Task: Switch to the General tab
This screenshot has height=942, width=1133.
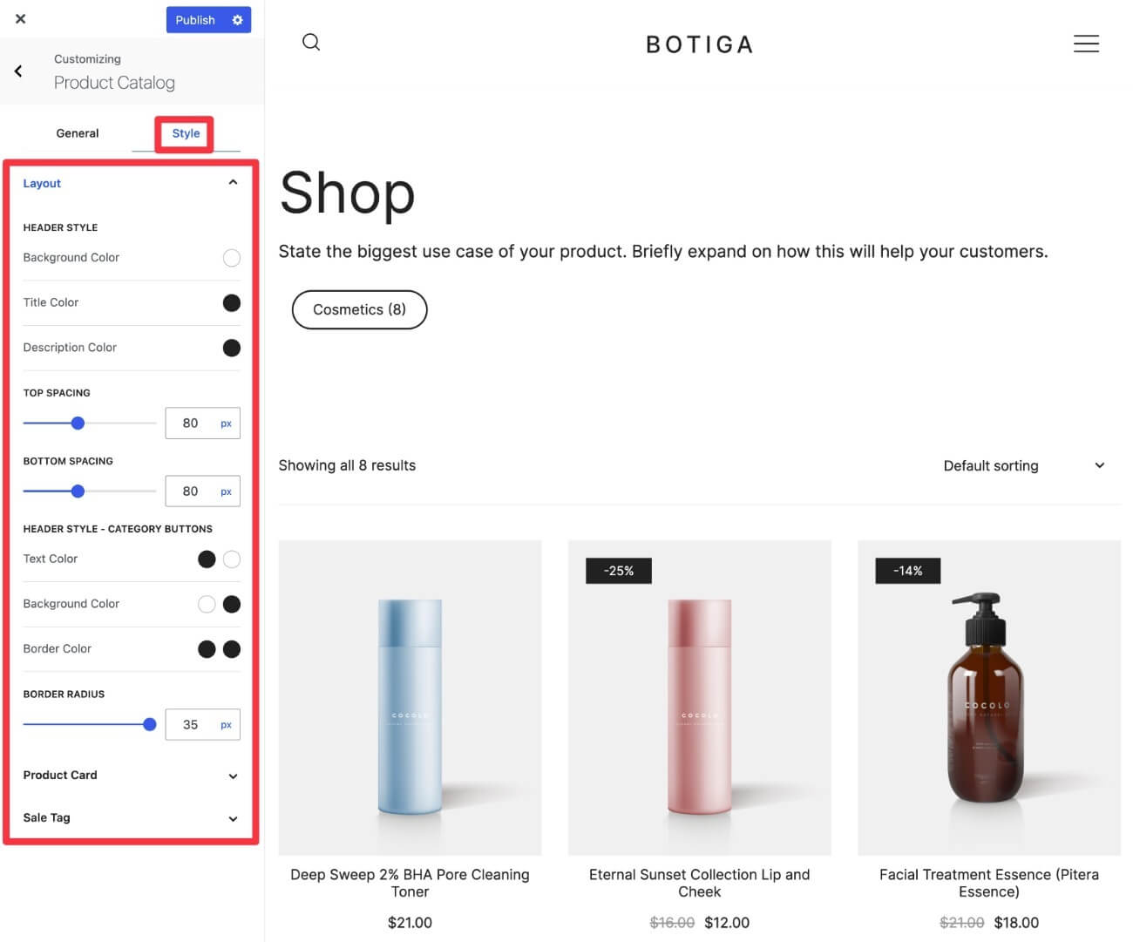Action: (x=78, y=133)
